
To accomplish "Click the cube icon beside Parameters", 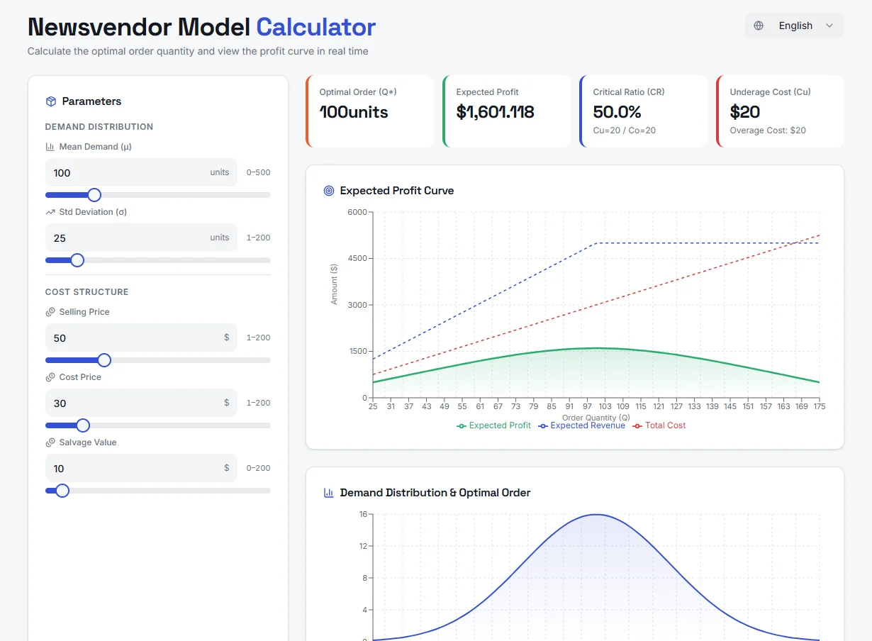I will pyautogui.click(x=50, y=101).
